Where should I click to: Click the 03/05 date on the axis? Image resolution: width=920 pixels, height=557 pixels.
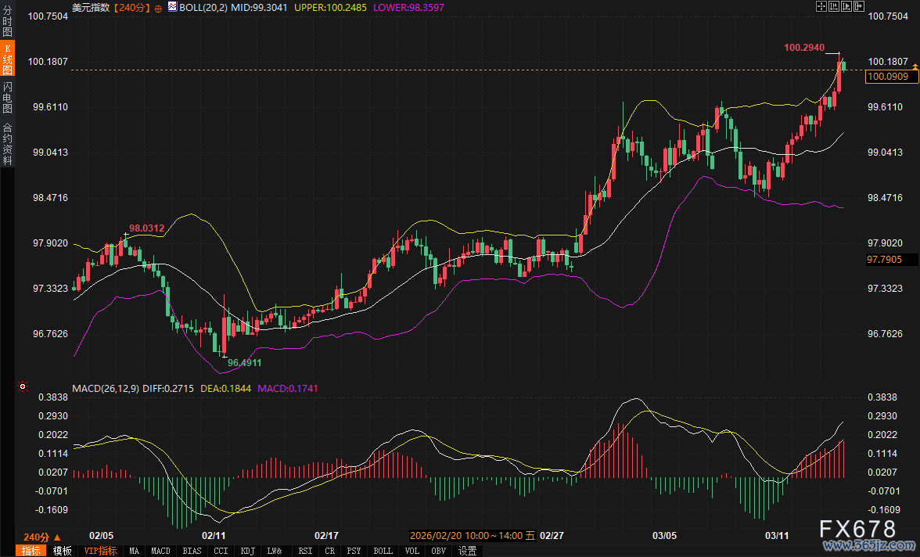coord(664,536)
